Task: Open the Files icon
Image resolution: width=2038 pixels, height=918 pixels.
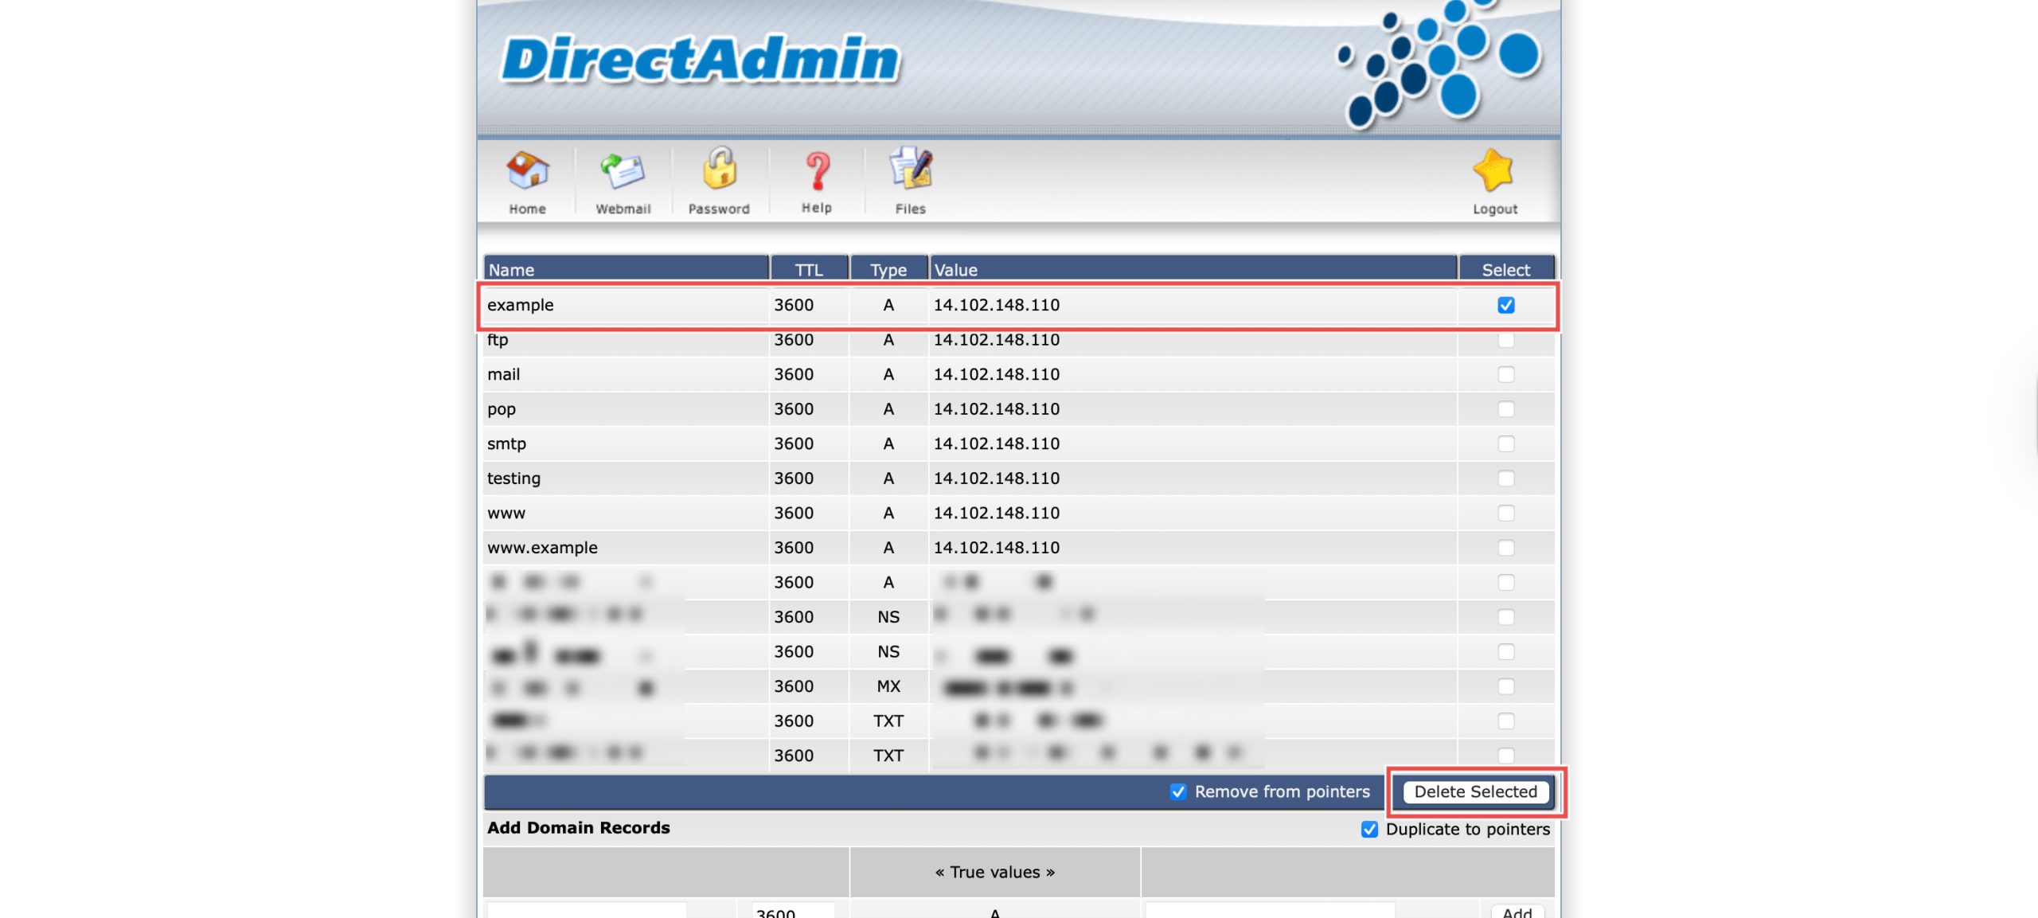Action: (x=911, y=169)
